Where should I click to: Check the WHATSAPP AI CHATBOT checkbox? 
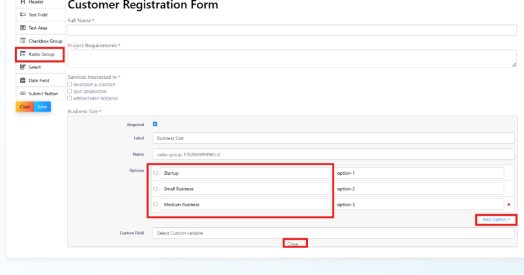69,84
